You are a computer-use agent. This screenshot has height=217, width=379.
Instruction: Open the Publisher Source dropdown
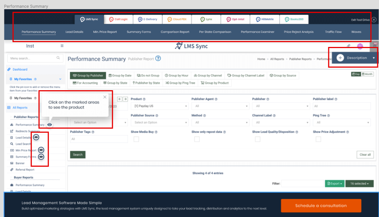[x=159, y=122]
